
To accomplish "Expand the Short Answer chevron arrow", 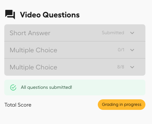I will coord(132,33).
